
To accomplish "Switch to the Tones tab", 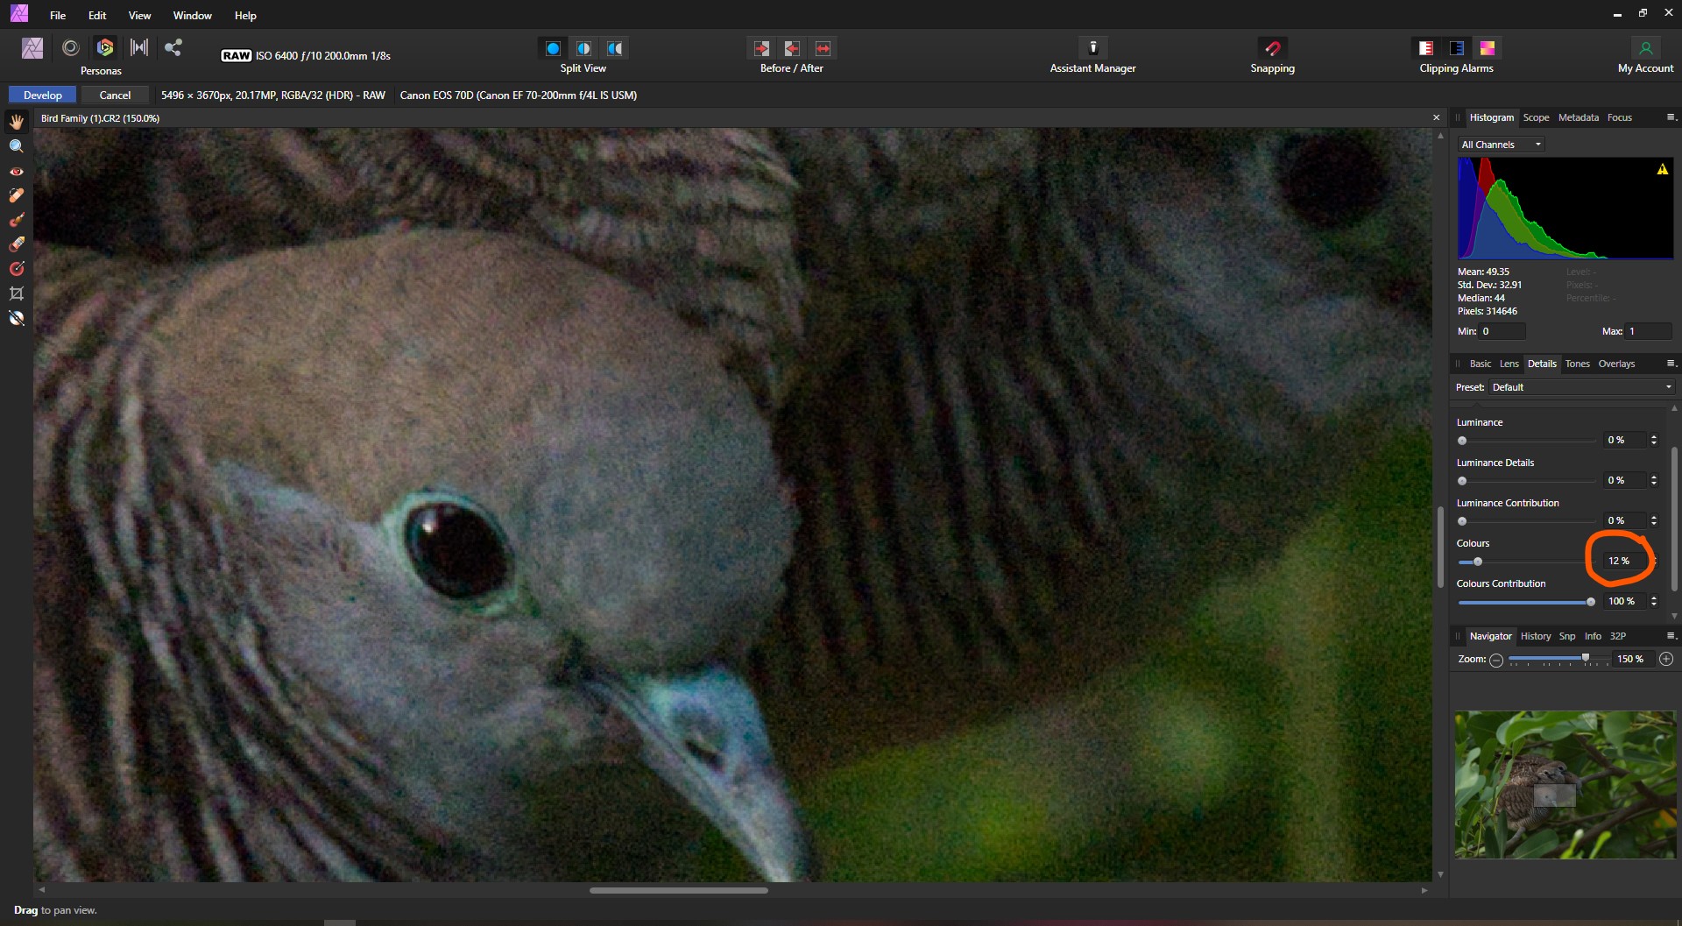I will [1577, 364].
